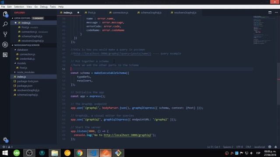This screenshot has height=157, width=280.
Task: Open the Selection menu
Action: tap(19, 7)
